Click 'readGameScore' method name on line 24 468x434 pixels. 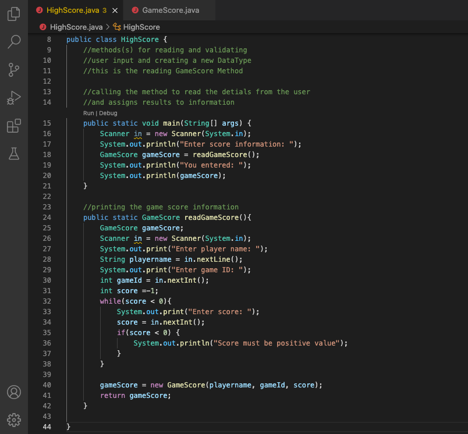(212, 218)
